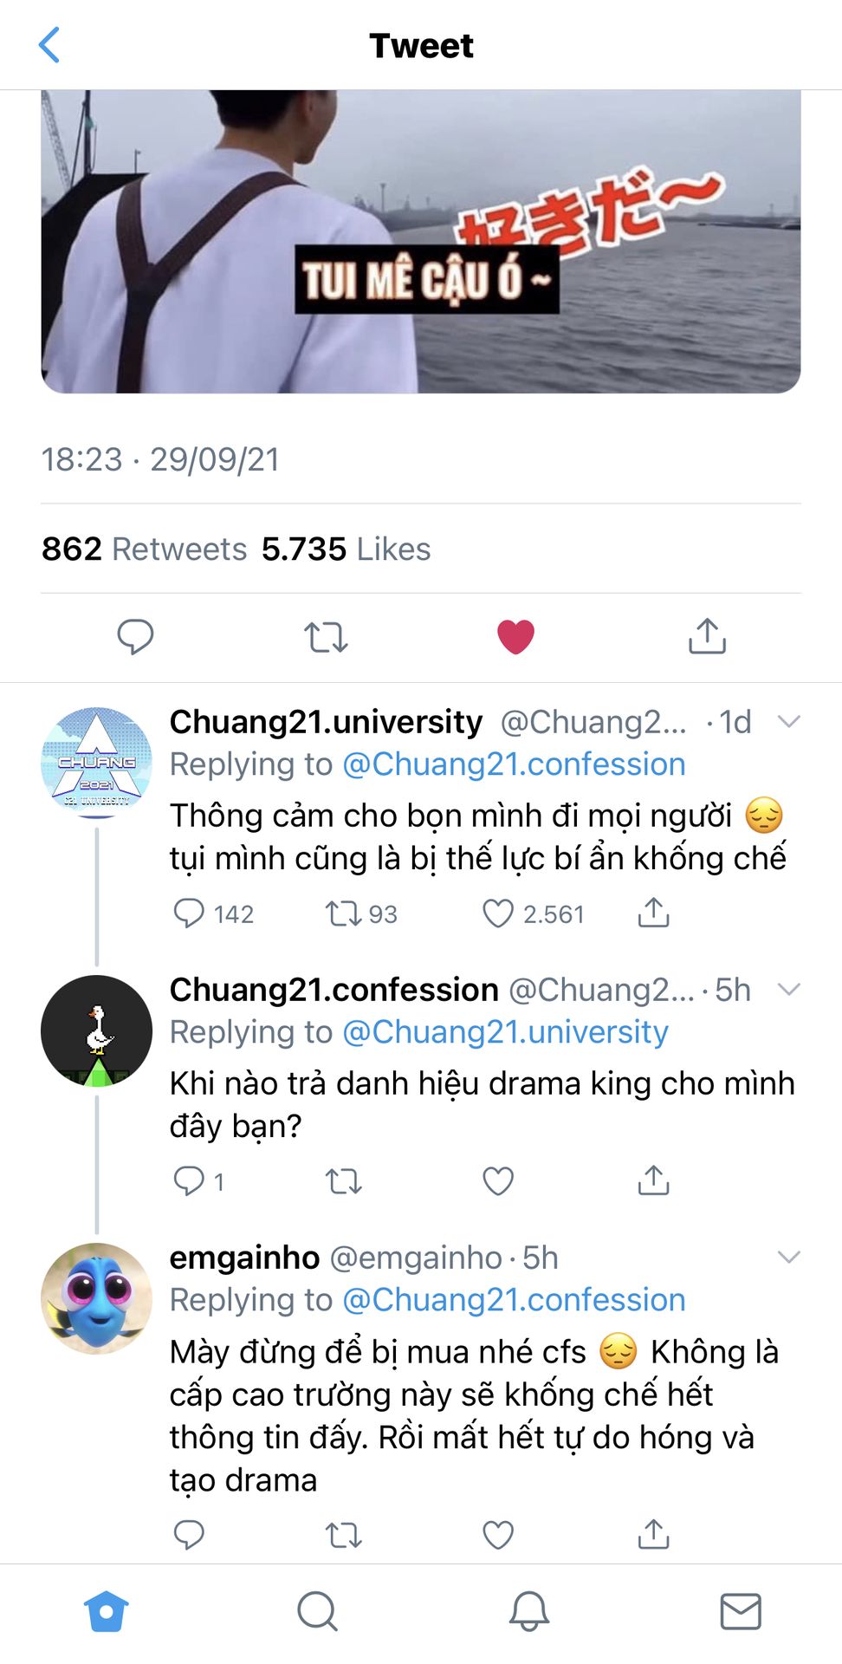
Task: Open the tweet's image with Japanese text
Action: tap(421, 242)
